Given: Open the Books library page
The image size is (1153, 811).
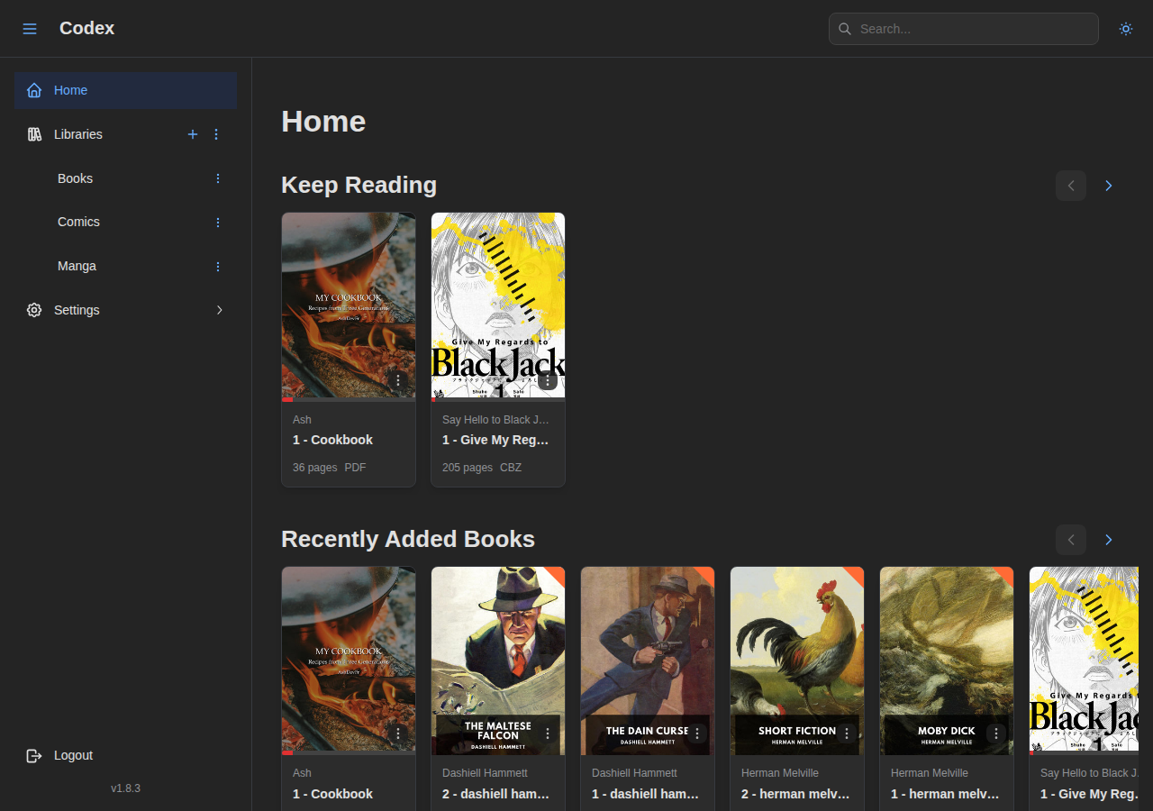Looking at the screenshot, I should click(x=75, y=178).
